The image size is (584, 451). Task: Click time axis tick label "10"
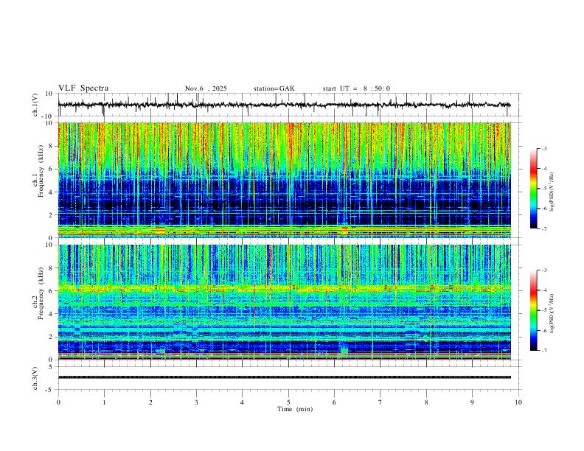pyautogui.click(x=518, y=402)
